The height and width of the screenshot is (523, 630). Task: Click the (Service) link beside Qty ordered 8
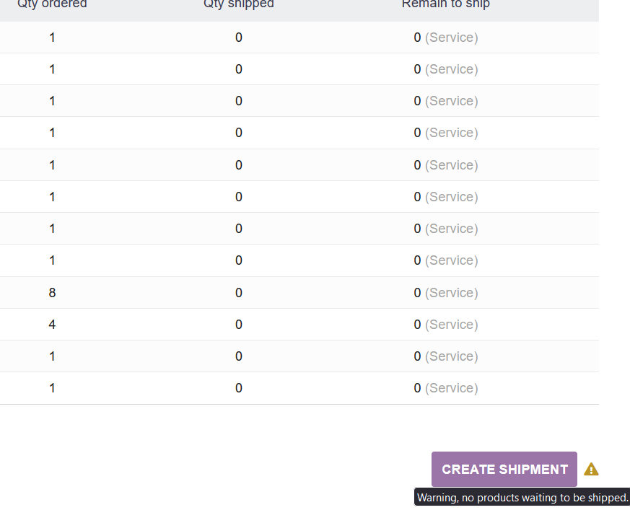(x=452, y=292)
